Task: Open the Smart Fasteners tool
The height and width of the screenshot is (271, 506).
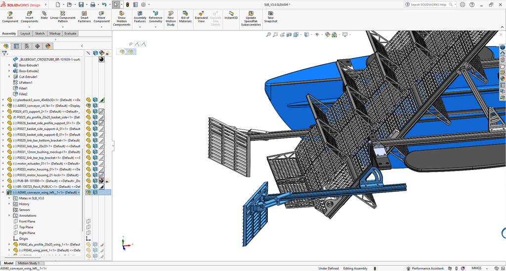Action: [x=84, y=17]
